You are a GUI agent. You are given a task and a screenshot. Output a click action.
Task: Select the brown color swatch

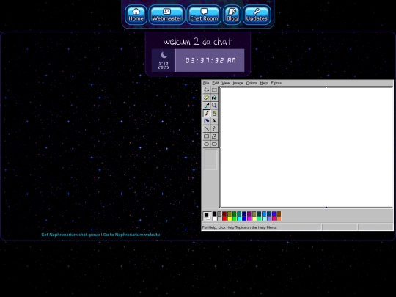[x=279, y=213]
